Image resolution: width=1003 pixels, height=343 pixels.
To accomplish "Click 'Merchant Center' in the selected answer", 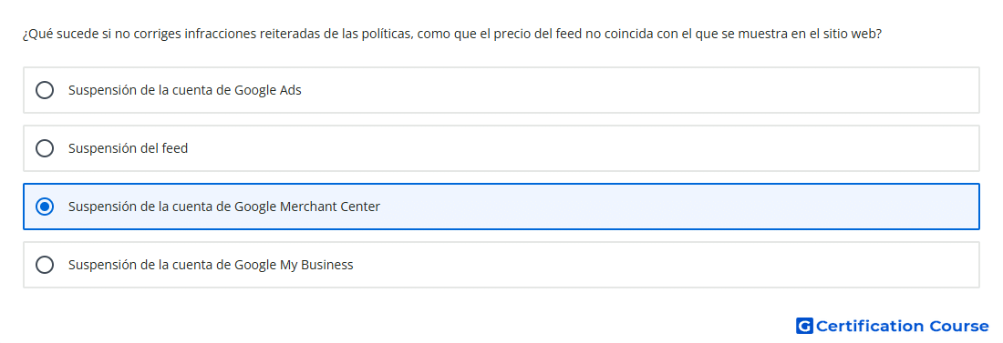I will [x=330, y=207].
